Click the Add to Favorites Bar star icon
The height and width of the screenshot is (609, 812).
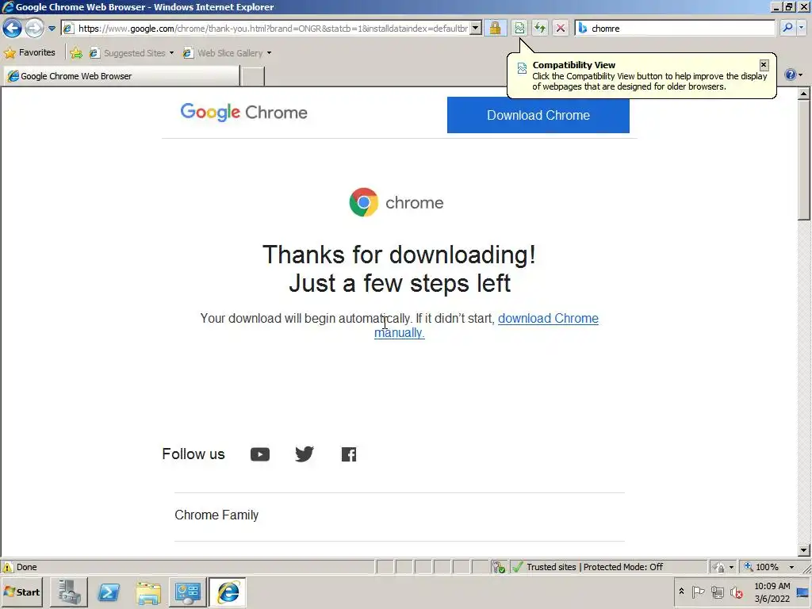76,53
